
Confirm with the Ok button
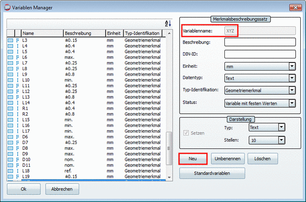[24, 189]
